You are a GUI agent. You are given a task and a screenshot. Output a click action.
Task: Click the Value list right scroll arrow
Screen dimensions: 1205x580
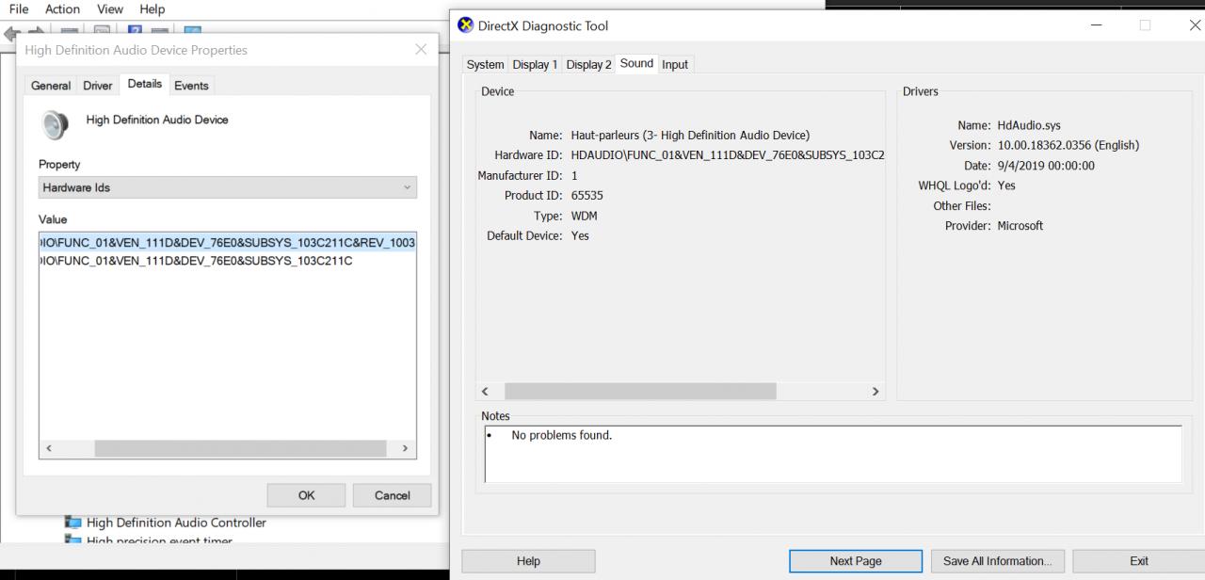pyautogui.click(x=406, y=449)
